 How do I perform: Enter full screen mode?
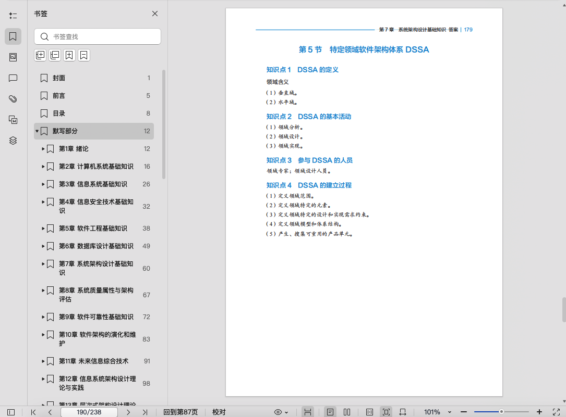point(556,412)
